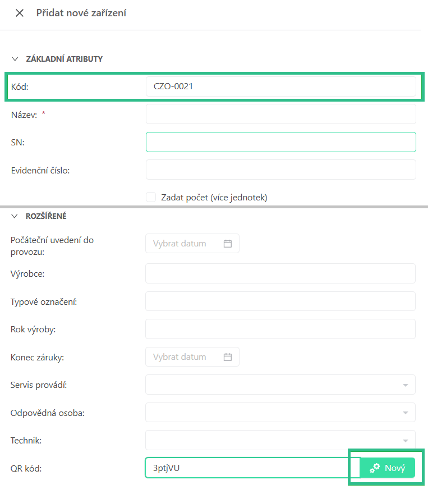Click the Evidenční číslo field
The height and width of the screenshot is (494, 428).
point(280,170)
